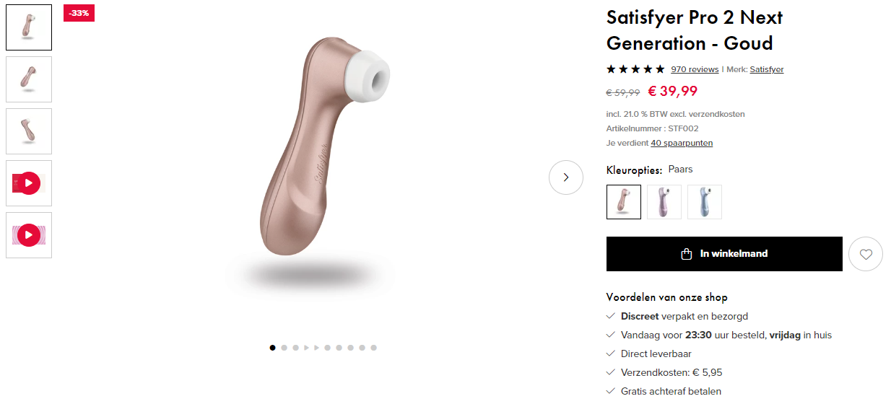
Task: Add product to wishlist with heart icon
Action: click(x=866, y=254)
